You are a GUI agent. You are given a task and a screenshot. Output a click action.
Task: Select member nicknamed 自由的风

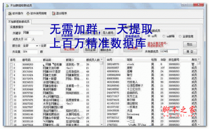click(132, 93)
